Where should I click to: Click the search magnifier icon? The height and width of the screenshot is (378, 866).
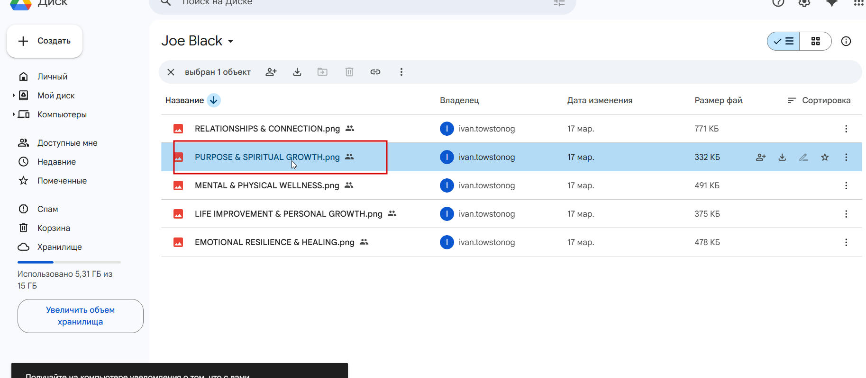(165, 2)
